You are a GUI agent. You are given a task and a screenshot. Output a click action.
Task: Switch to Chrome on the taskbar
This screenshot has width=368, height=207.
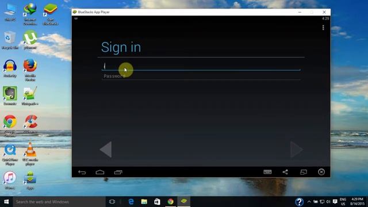pos(171,202)
